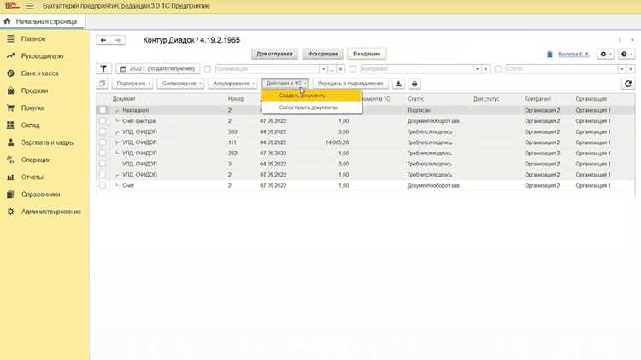This screenshot has height=360, width=641.
Task: Open the help question mark menu
Action: pyautogui.click(x=626, y=54)
